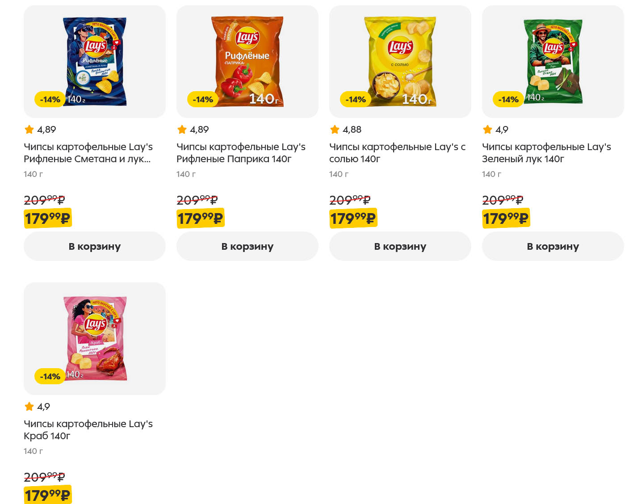Add Lay's с солью chips to cart
Viewport: 633px width, 504px height.
coord(400,246)
